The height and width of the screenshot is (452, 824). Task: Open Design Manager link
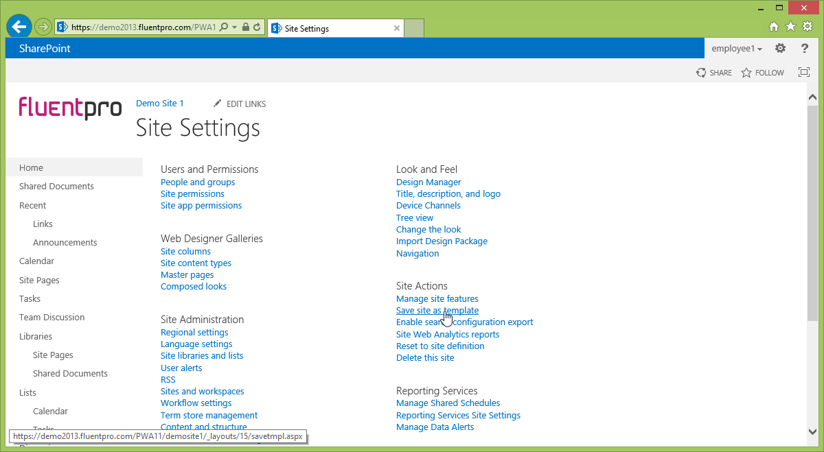tap(428, 182)
